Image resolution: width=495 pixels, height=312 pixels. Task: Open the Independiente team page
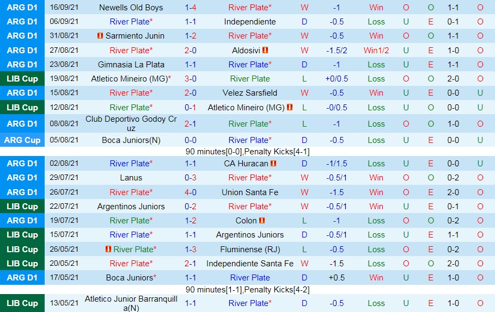point(249,22)
